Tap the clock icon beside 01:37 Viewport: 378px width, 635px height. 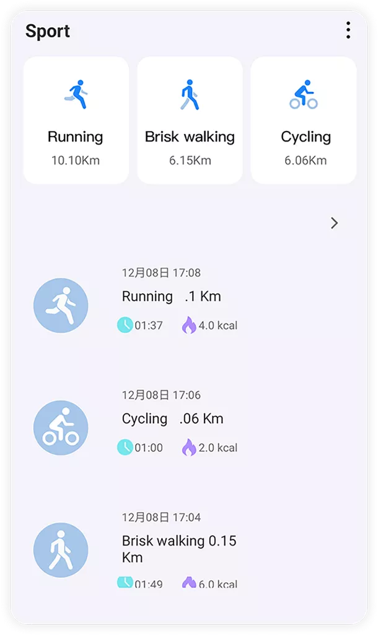[125, 325]
